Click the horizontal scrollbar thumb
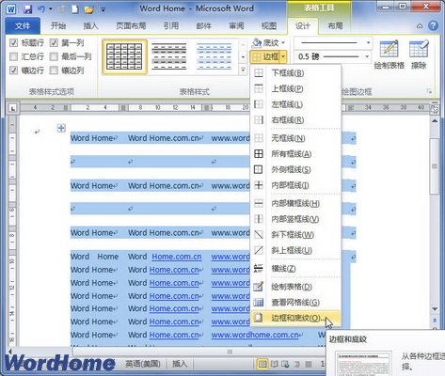Viewport: 445px width, 376px height. point(230,352)
